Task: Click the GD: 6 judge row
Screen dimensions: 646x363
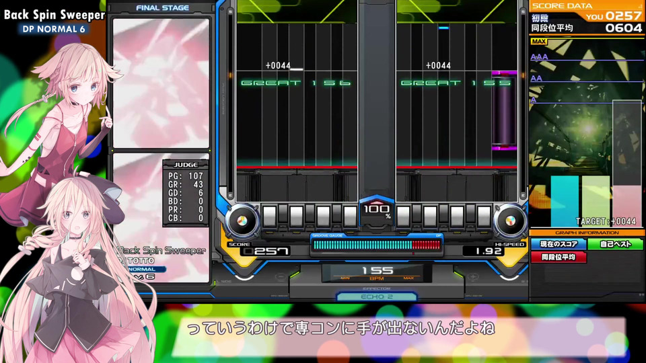Action: click(186, 193)
